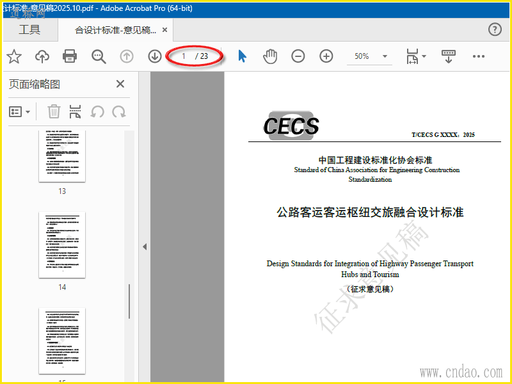The height and width of the screenshot is (384, 512).
Task: Zoom out with the minus button
Action: click(298, 56)
